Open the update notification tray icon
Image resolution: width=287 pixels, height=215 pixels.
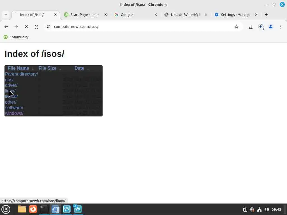245,209
